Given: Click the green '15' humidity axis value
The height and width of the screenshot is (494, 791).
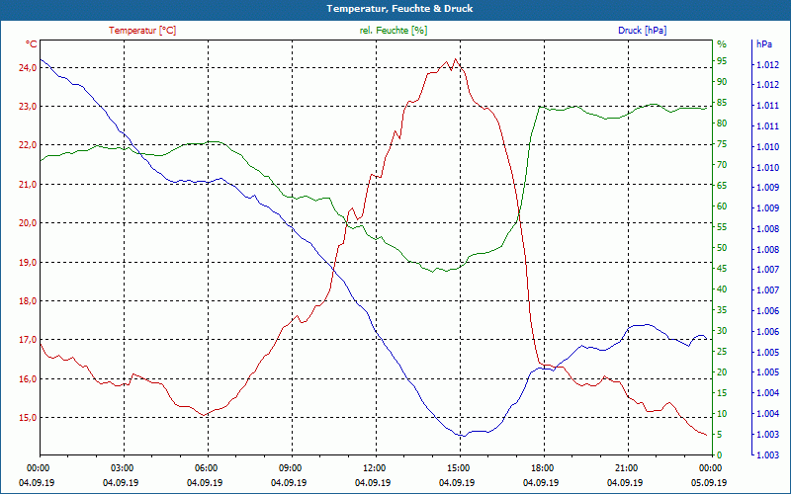Looking at the screenshot, I should tap(722, 393).
